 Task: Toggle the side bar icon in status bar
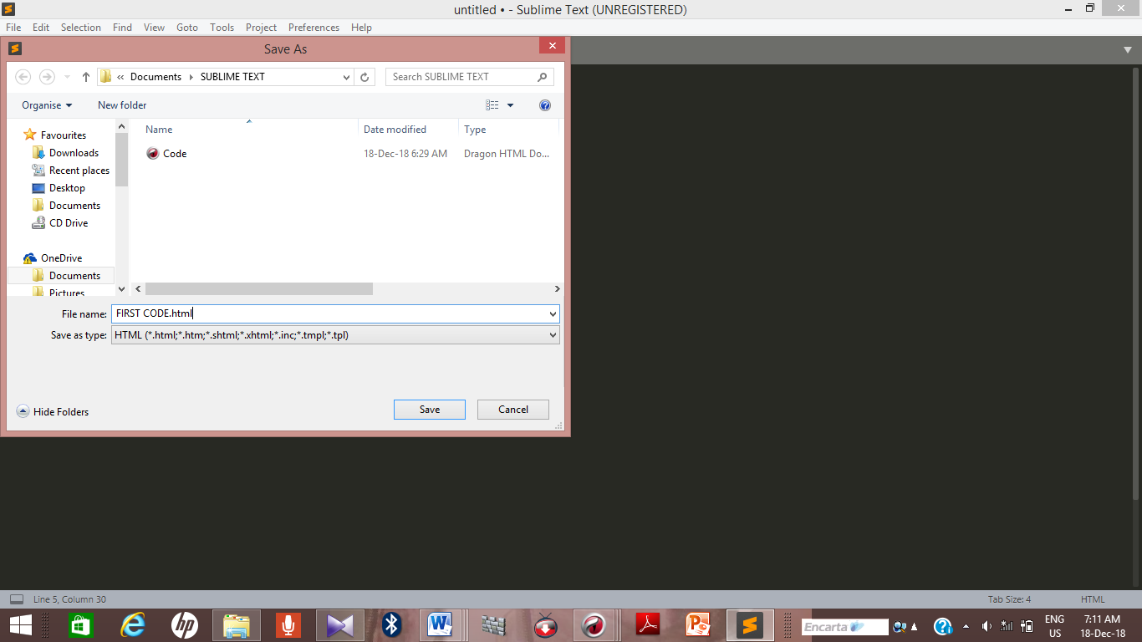tap(17, 599)
